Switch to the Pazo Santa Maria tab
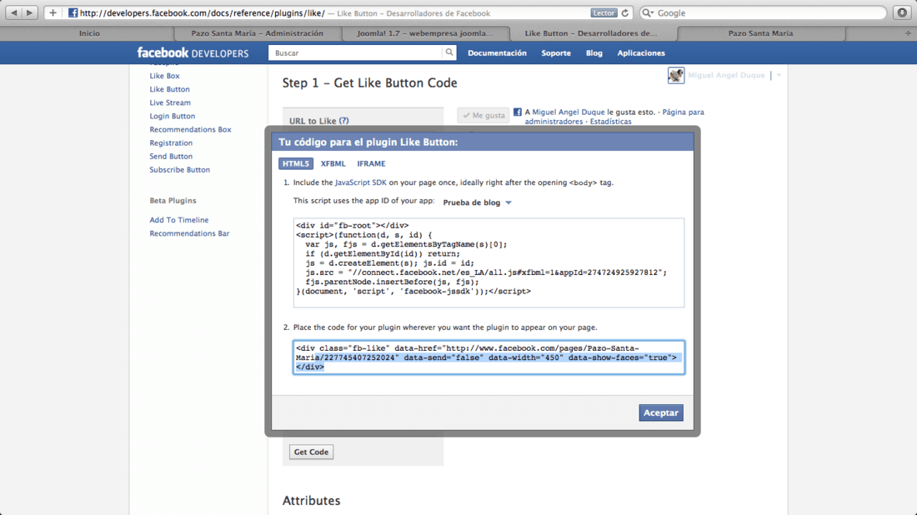This screenshot has height=515, width=917. tap(760, 33)
